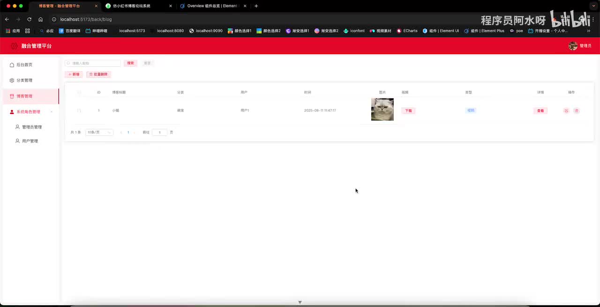Click the 批量删除 batch delete button
Image resolution: width=600 pixels, height=307 pixels.
[98, 74]
